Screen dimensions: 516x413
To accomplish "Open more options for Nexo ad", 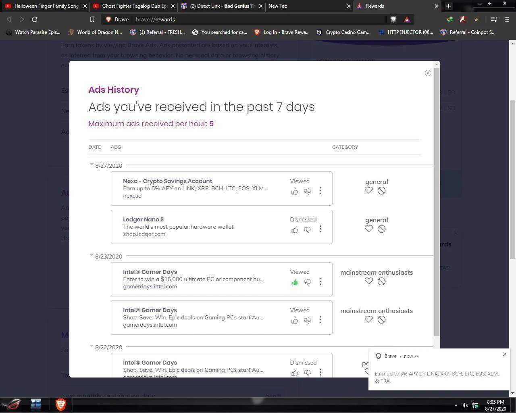I will 320,191.
